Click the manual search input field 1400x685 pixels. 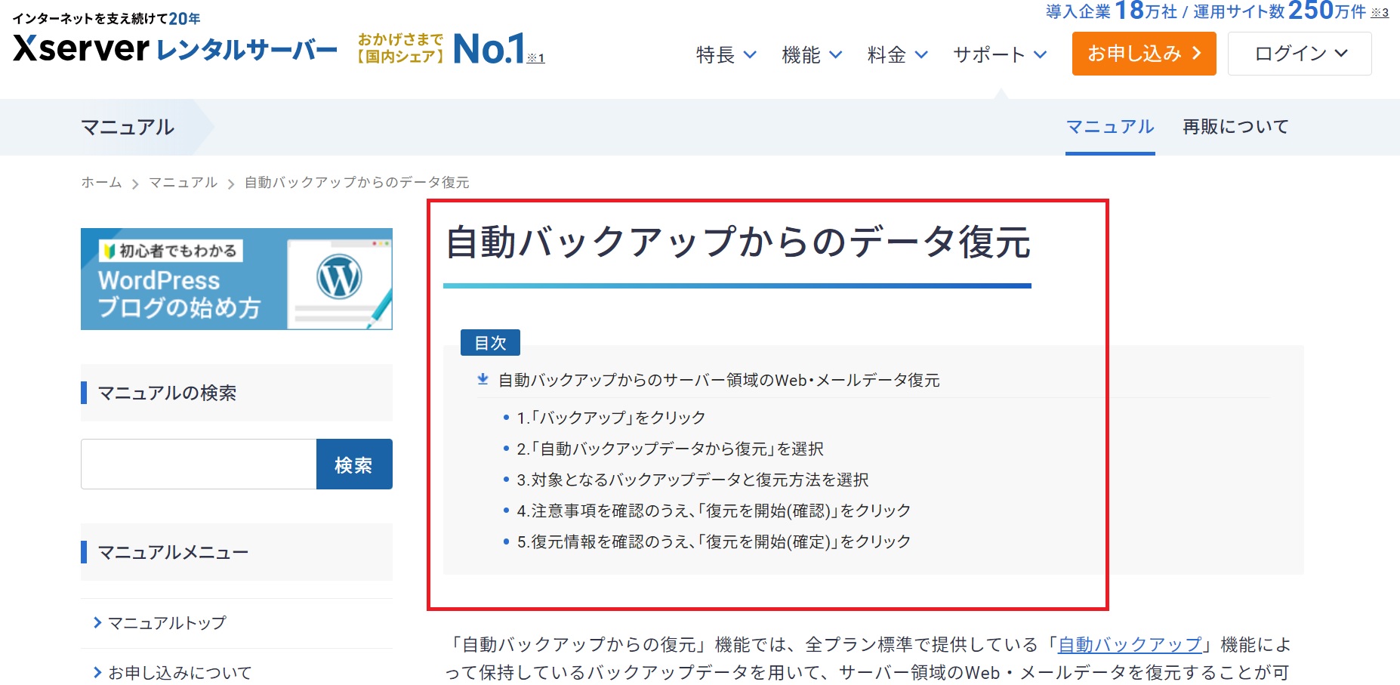coord(198,464)
